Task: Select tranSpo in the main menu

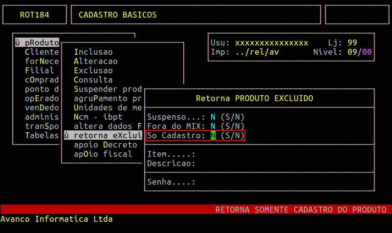Action: pyautogui.click(x=42, y=126)
